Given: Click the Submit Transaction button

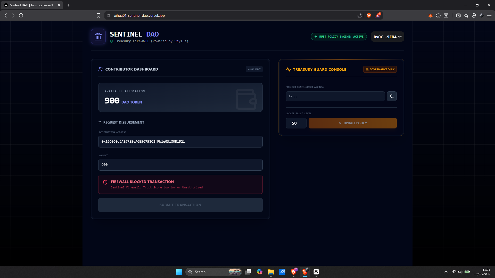Looking at the screenshot, I should [180, 205].
